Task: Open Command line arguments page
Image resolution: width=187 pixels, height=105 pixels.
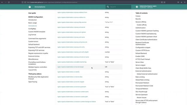Action: tap(37, 38)
